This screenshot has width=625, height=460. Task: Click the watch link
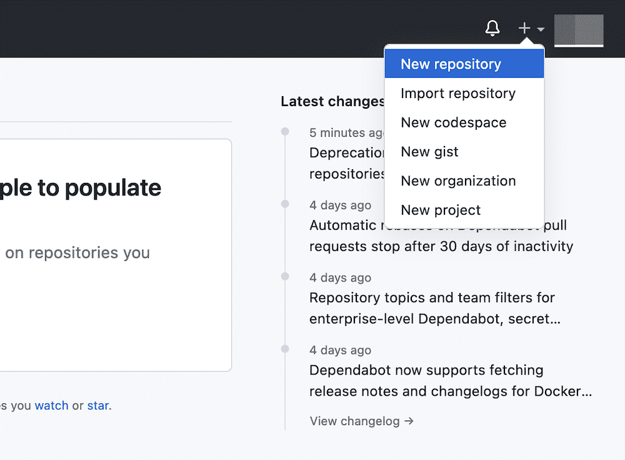pos(52,405)
